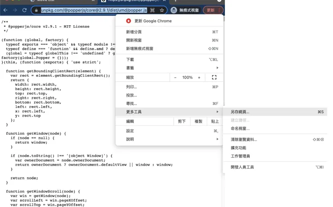Choose 更新 Google Chrome from menu

[169, 21]
